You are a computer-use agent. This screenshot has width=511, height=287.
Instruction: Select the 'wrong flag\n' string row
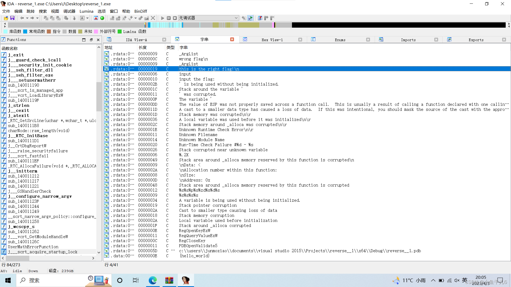193,59
